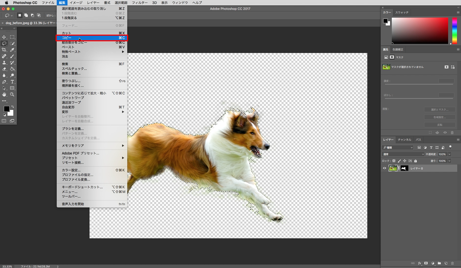The height and width of the screenshot is (268, 461).
Task: Enable lock transparent pixels for the layer
Action: [394, 161]
